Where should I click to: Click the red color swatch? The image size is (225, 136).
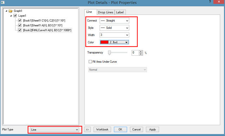pos(104,42)
